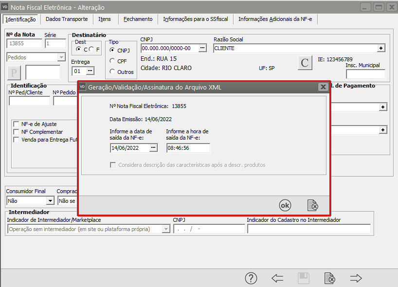
Task: Click the NF-e exit time field
Action: pos(188,148)
